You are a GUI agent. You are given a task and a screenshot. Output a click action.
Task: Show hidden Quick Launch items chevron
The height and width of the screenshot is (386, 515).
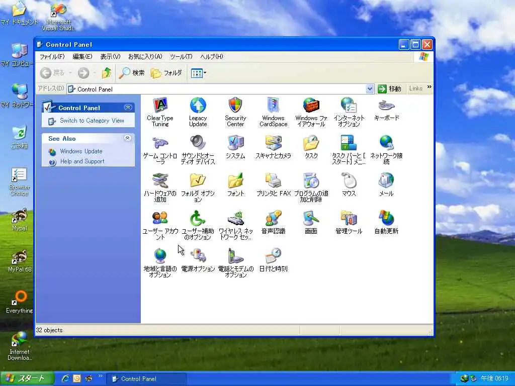click(100, 376)
